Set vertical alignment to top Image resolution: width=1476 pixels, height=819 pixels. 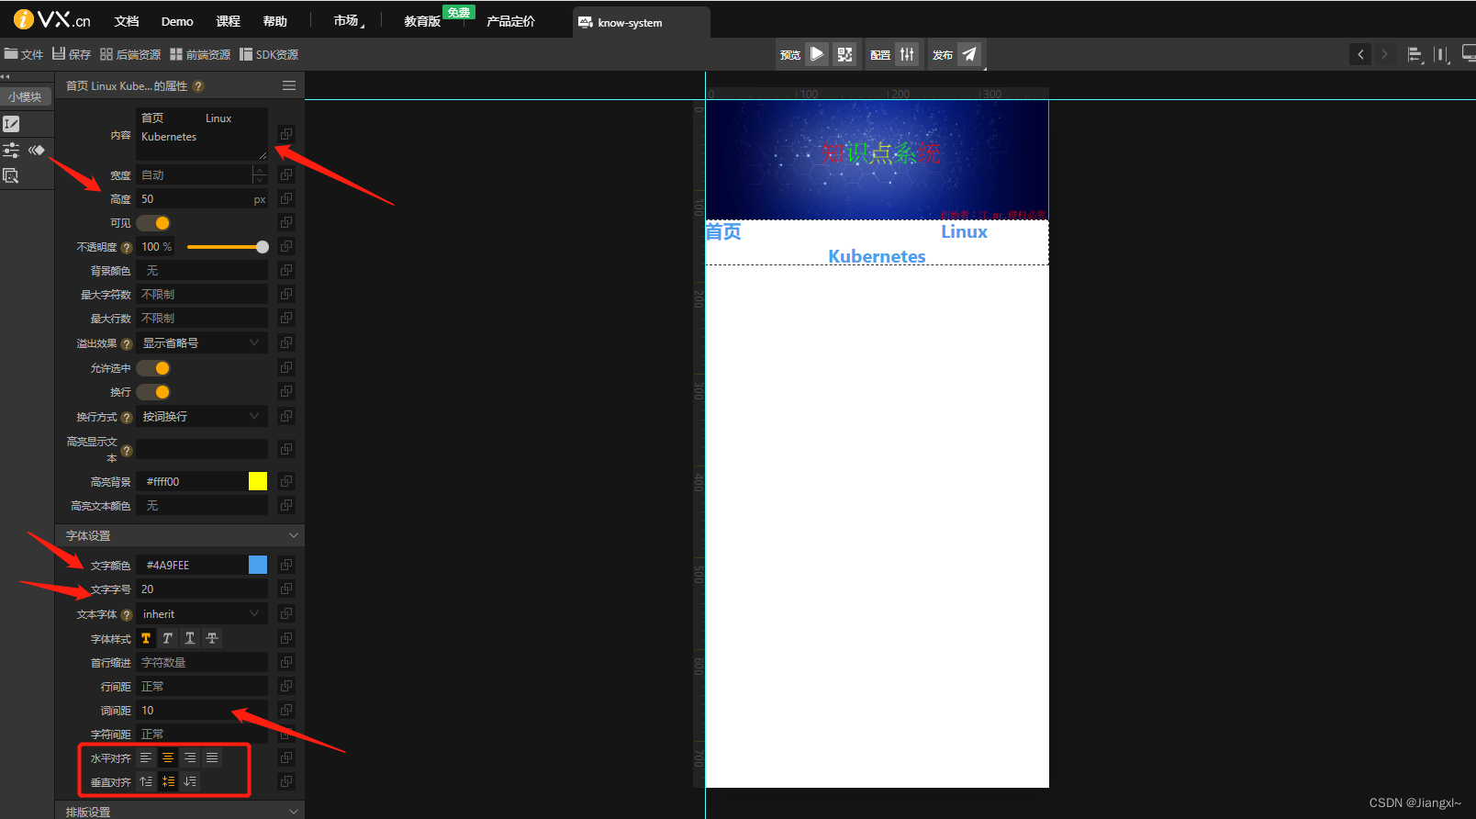point(146,781)
